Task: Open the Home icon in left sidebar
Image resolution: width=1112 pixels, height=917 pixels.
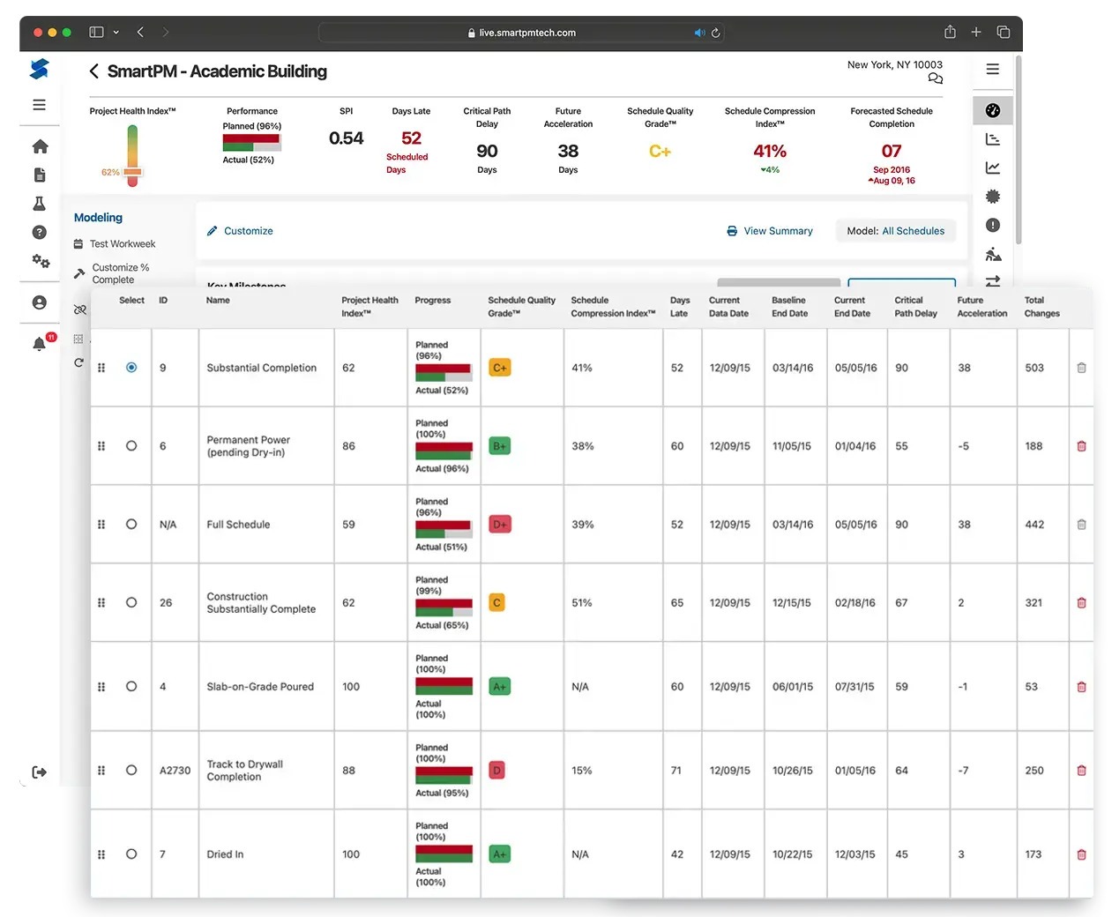Action: point(40,146)
